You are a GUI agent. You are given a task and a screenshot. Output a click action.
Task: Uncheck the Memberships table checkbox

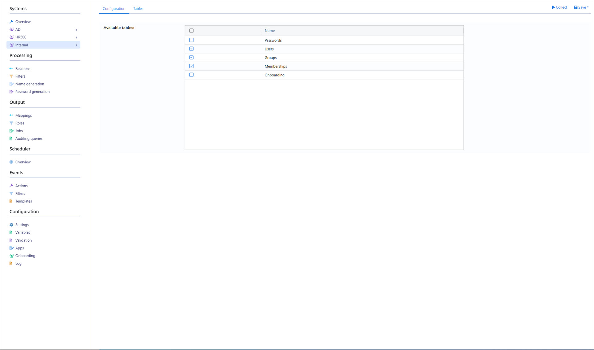192,66
